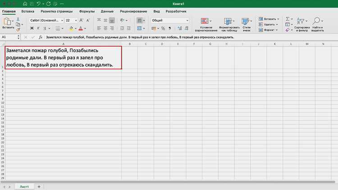Switch to the Формулы tab
The image size is (338, 190).
click(x=87, y=11)
